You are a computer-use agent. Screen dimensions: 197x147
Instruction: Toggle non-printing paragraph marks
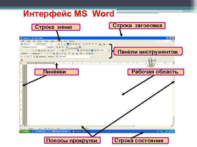[x=98, y=50]
